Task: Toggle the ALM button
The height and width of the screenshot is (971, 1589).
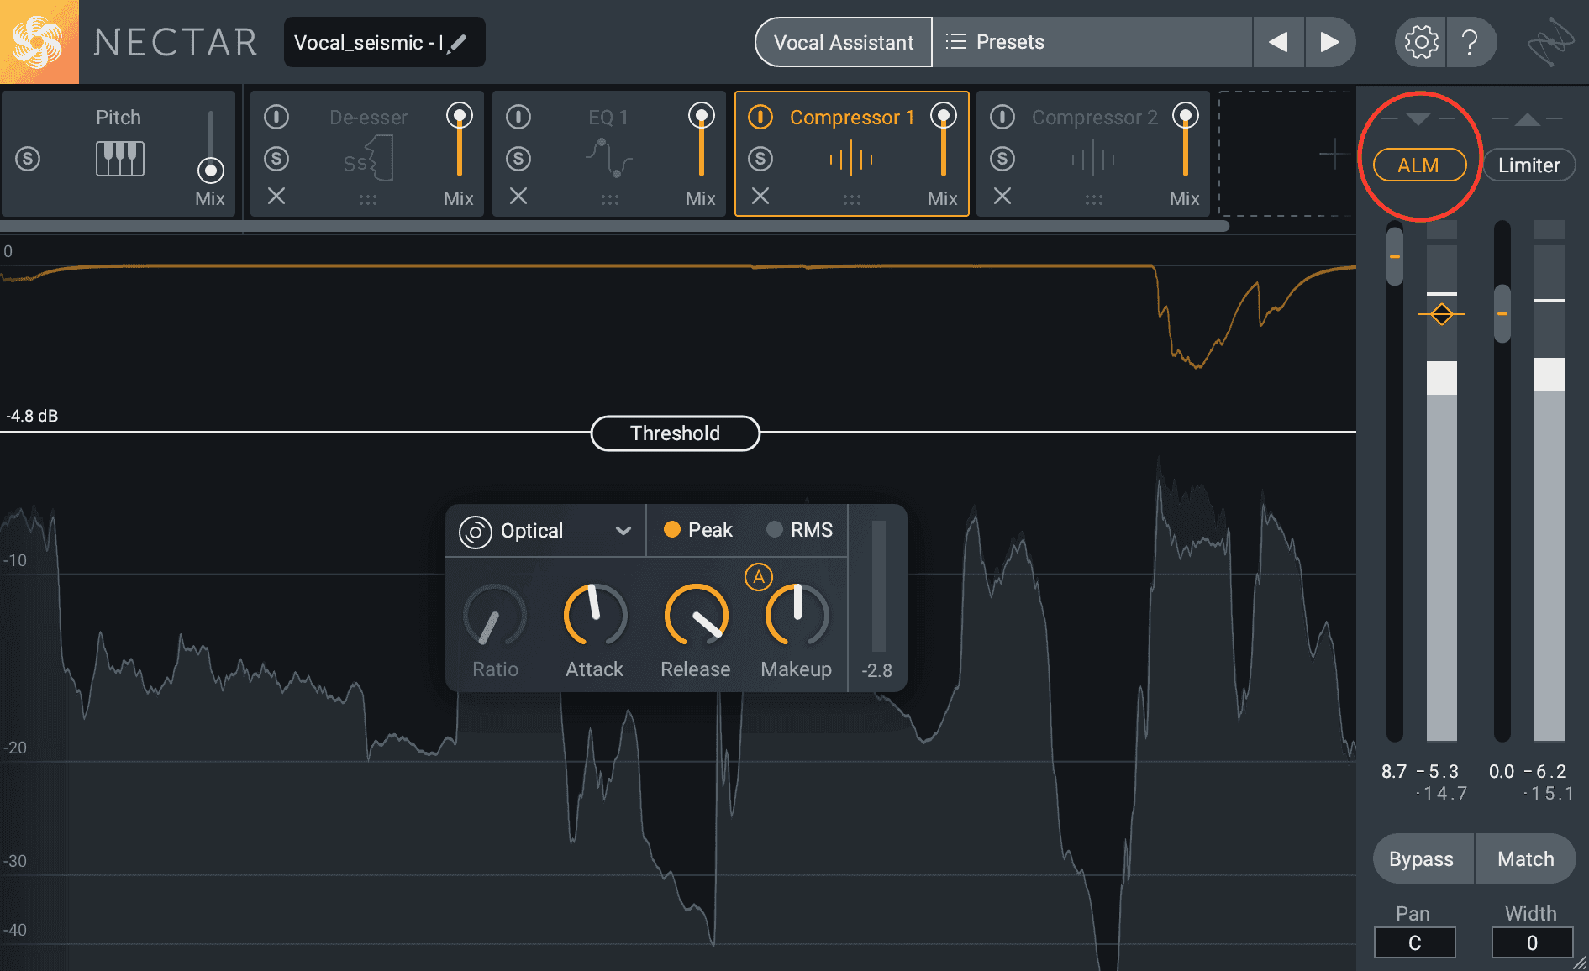Action: [1419, 165]
